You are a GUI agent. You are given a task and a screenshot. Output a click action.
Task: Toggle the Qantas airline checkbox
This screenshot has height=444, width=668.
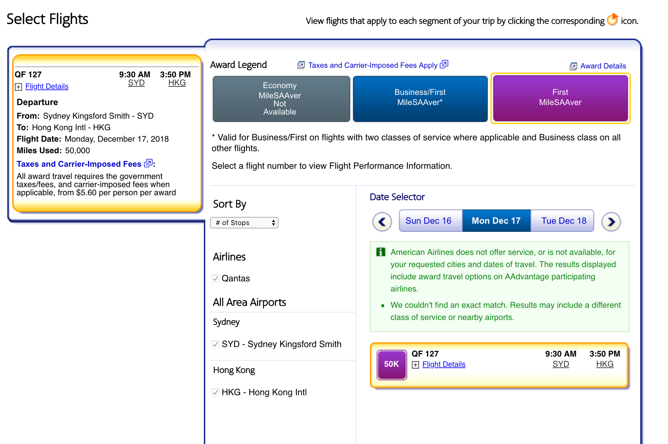215,279
